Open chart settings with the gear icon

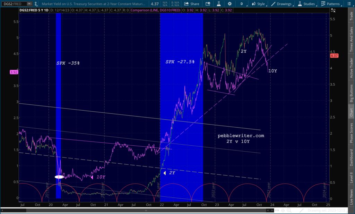(230, 4)
